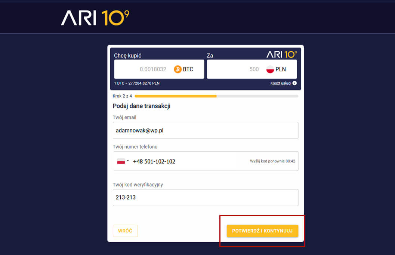The width and height of the screenshot is (395, 255).
Task: Click the Polish flag beside PLN
Action: pyautogui.click(x=270, y=69)
